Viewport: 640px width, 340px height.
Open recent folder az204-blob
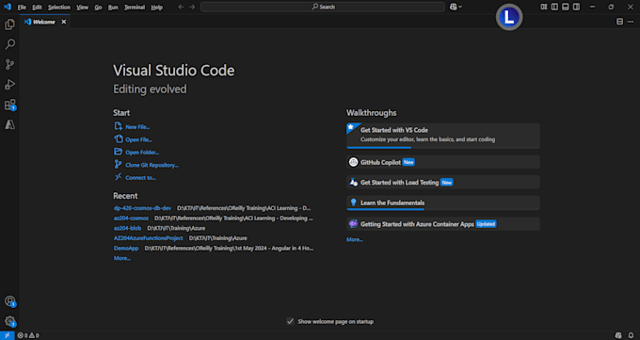coord(127,228)
